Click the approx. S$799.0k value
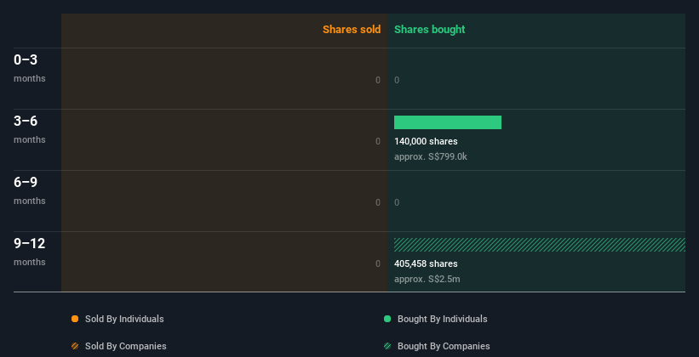The image size is (699, 357). click(x=431, y=156)
